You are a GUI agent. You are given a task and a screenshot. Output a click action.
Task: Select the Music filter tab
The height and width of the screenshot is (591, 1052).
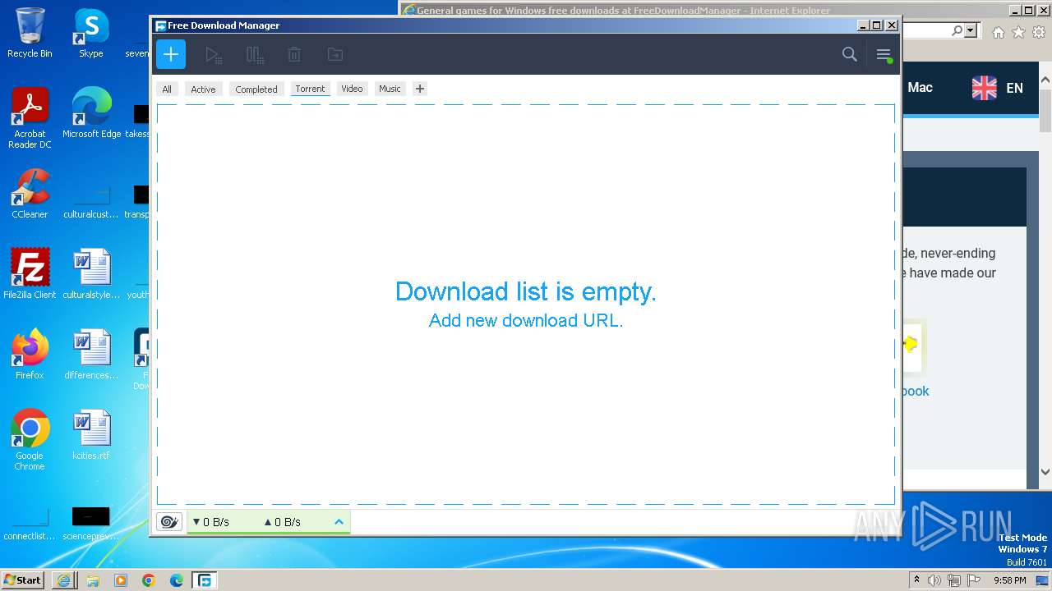tap(390, 89)
